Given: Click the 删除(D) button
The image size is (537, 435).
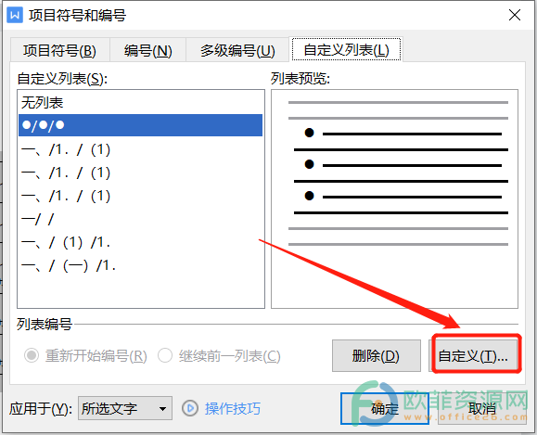Looking at the screenshot, I should point(376,355).
